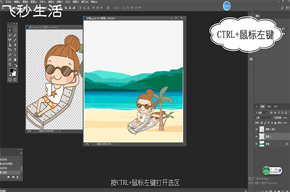Hide the 背景 background layer
This screenshot has width=290, height=192.
pos(257,144)
